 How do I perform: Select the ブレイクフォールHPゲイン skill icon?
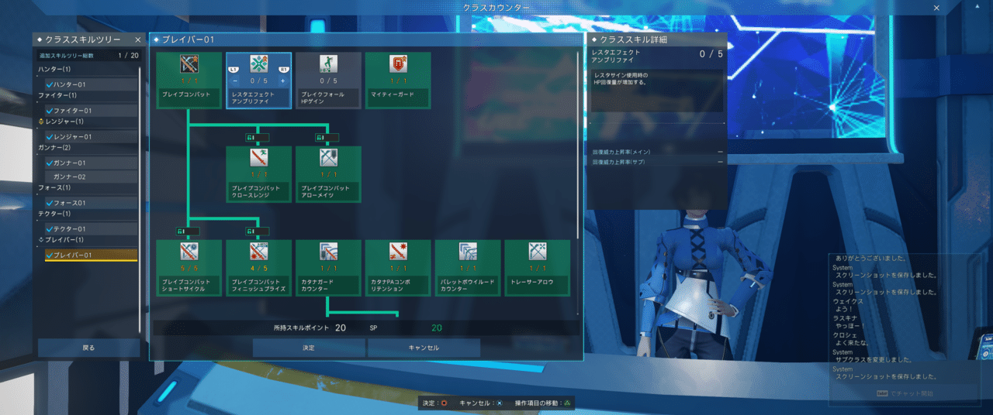(328, 64)
